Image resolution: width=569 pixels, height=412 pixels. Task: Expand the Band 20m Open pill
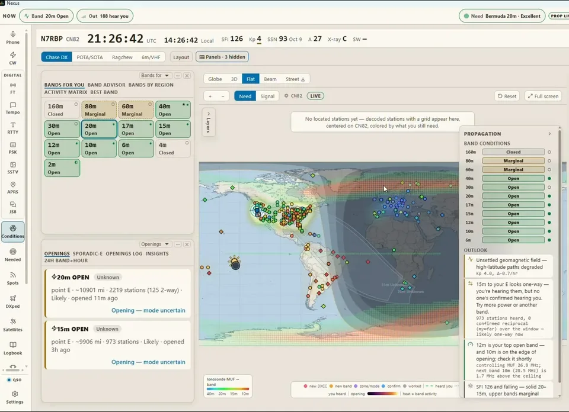point(46,16)
